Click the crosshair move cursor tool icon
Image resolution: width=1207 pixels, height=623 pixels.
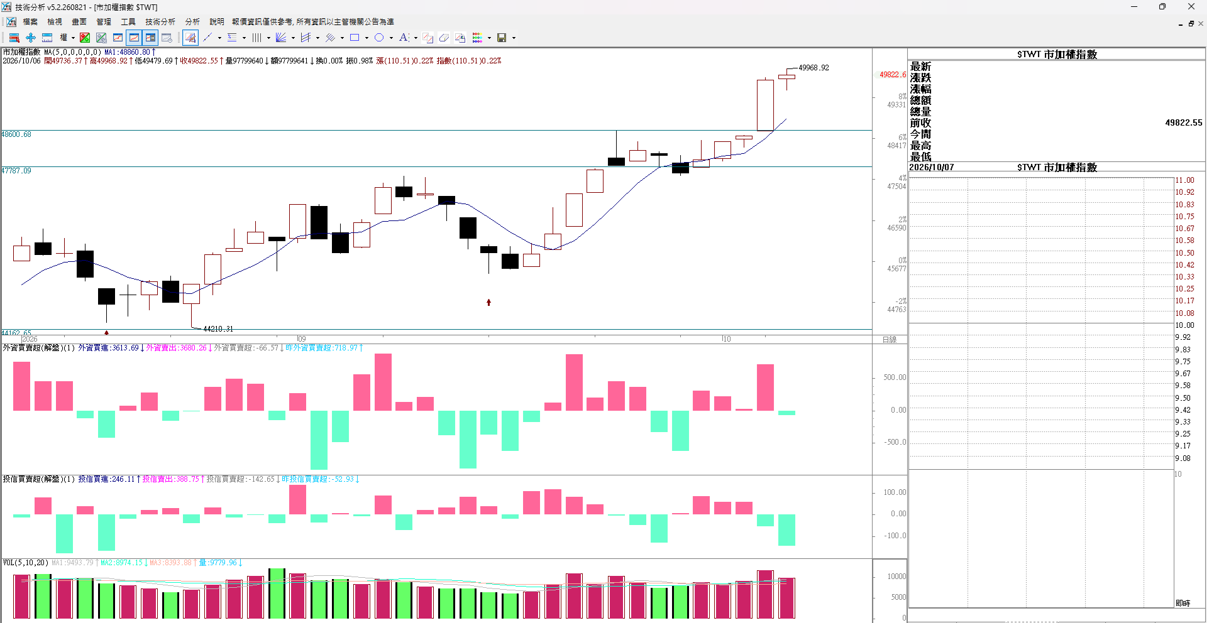point(31,38)
